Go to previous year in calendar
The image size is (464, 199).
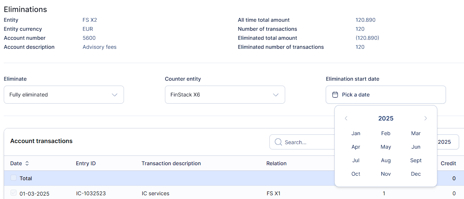[x=346, y=118]
